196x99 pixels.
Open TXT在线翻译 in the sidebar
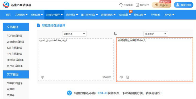[14, 48]
